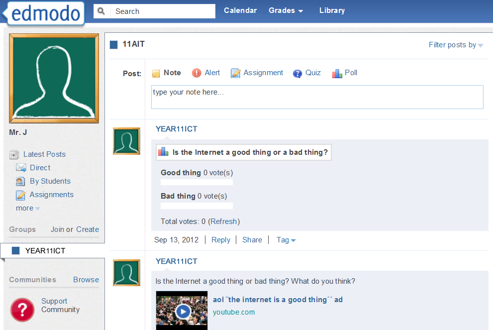Select the Poll post icon
Screen dimensions: 493x330
[337, 73]
